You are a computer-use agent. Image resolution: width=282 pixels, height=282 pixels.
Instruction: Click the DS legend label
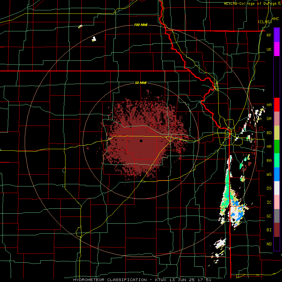pos(269,188)
